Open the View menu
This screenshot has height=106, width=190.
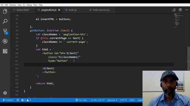tap(20, 5)
